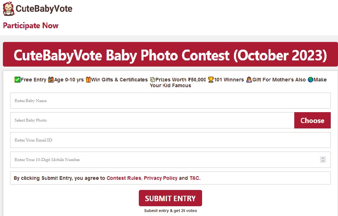This screenshot has width=338, height=216.
Task: Click the trophy icon beside 101 Winners
Action: click(x=211, y=79)
